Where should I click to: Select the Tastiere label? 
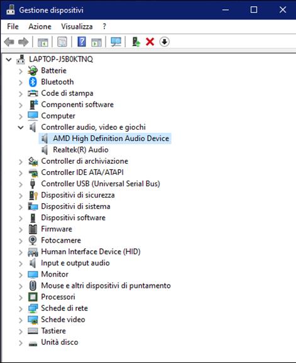[53, 331]
